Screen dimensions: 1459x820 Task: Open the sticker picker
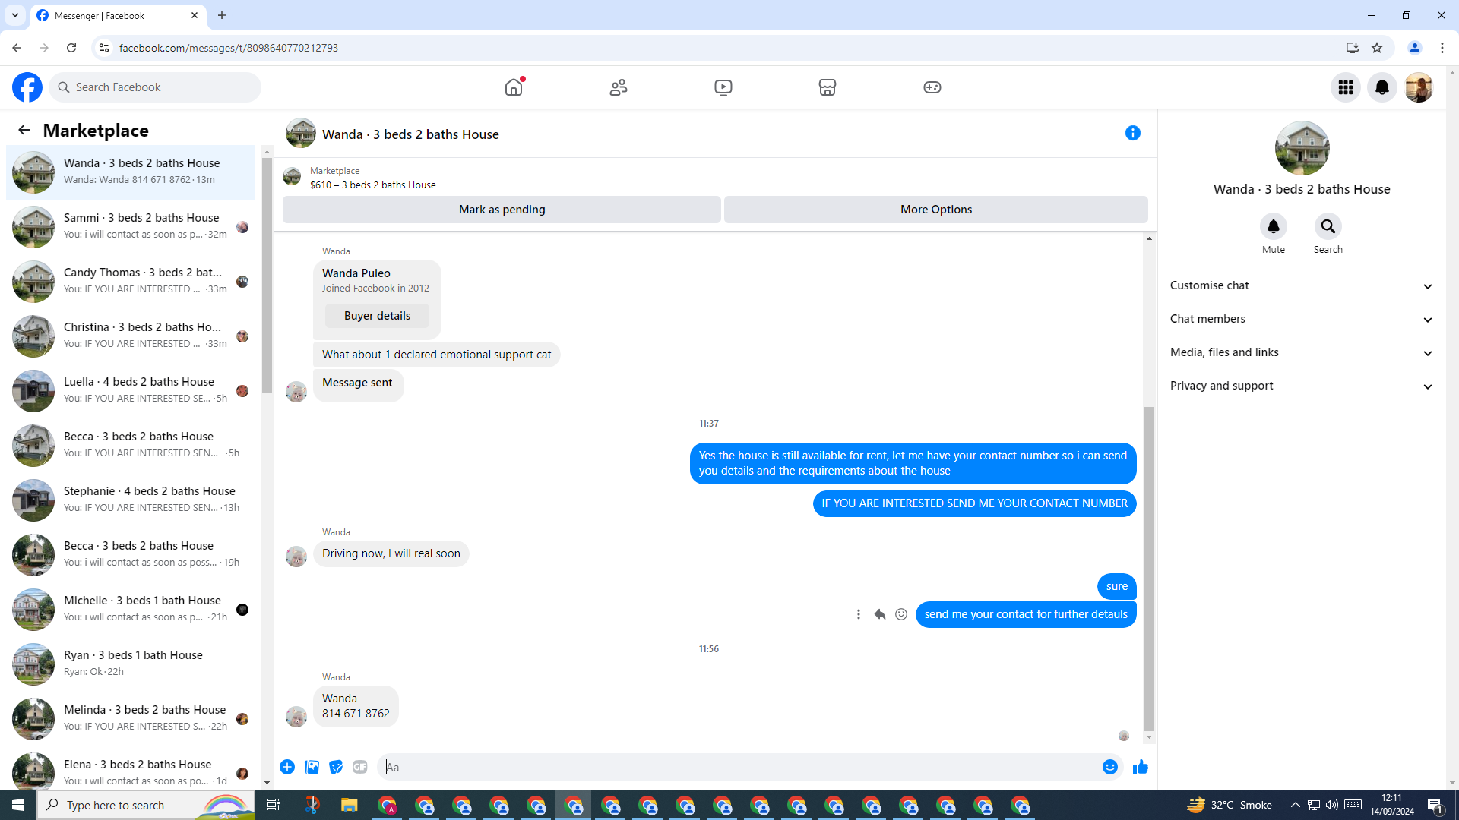(336, 767)
